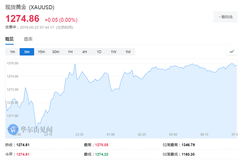Show the 1W weekly chart
Image resolution: width=242 pixels, height=164 pixels.
[x=114, y=52]
